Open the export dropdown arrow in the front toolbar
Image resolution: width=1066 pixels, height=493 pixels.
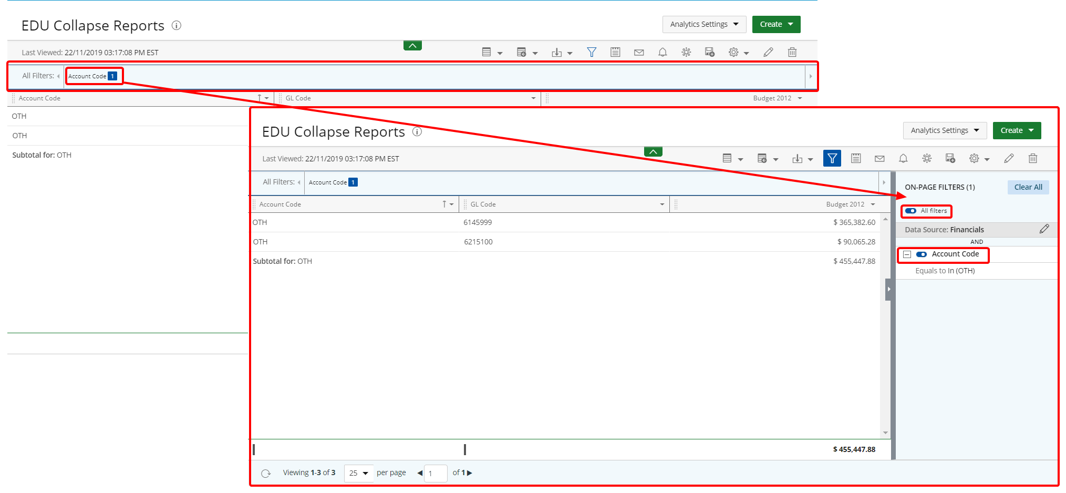[x=810, y=159]
